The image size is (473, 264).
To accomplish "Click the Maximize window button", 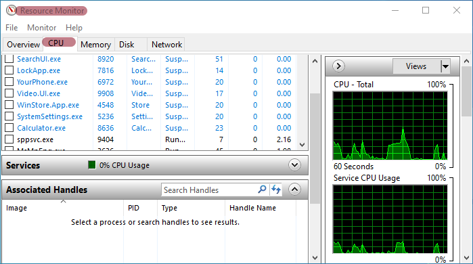I will point(426,10).
